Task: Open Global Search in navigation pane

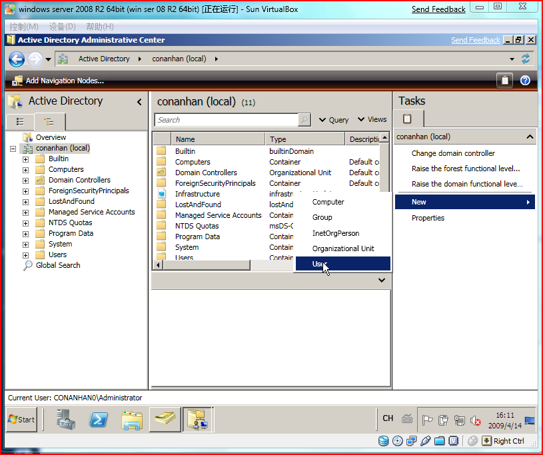Action: (58, 265)
